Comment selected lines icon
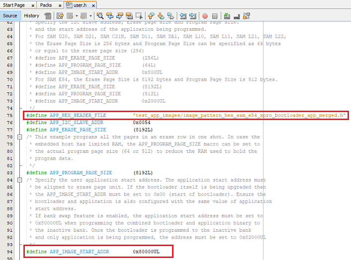 coord(227,16)
